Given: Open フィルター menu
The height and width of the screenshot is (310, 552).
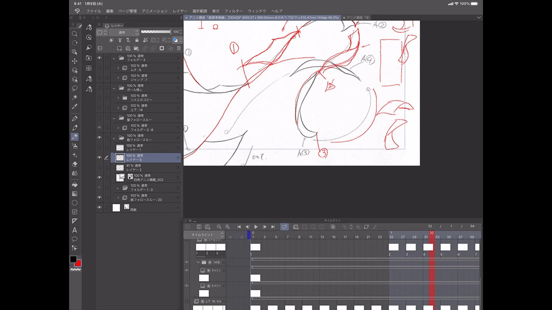Looking at the screenshot, I should coord(234,11).
